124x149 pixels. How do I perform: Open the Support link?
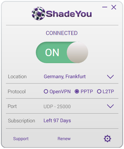click(21, 139)
